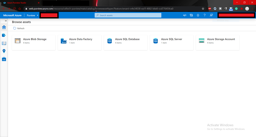The image size is (256, 137).
Task: Click the Microsoft Azure brand link
Action: 12,15
